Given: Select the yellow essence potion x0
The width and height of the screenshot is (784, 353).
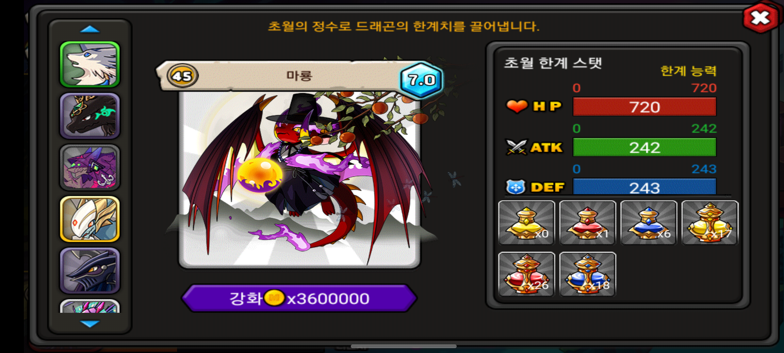Looking at the screenshot, I should pos(527,223).
